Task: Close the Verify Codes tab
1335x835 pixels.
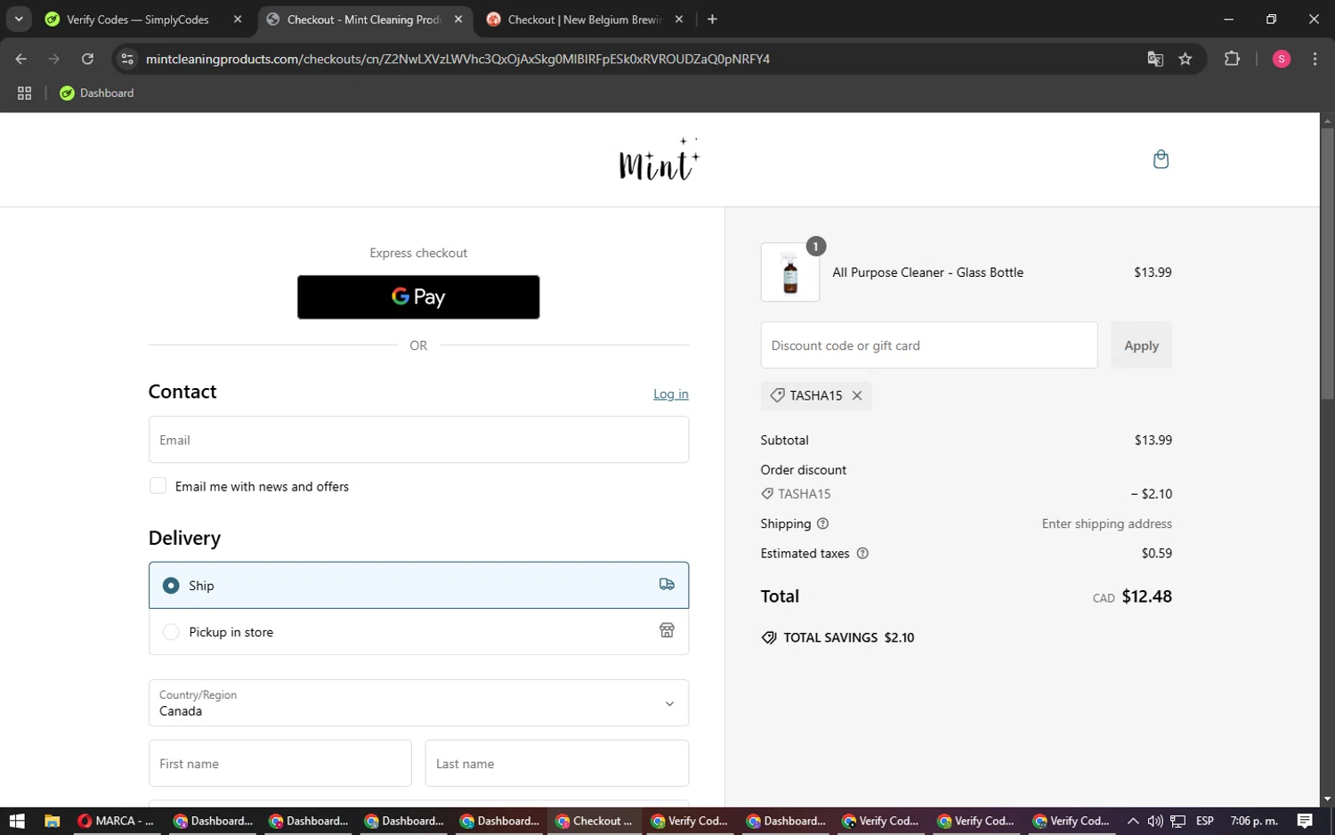Action: (238, 19)
